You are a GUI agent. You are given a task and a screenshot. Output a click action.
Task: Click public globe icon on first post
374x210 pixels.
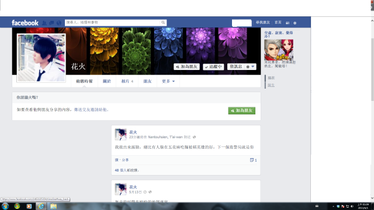[194, 137]
